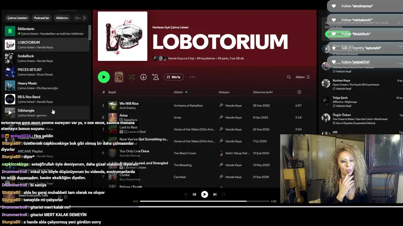Screen dimensions: 403x226
Task: Toggle shuffle next to the playlist play button
Action: 131,77
